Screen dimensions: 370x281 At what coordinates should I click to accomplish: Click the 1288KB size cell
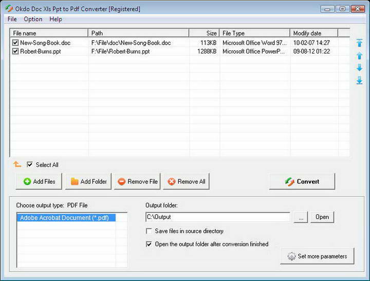tap(207, 51)
